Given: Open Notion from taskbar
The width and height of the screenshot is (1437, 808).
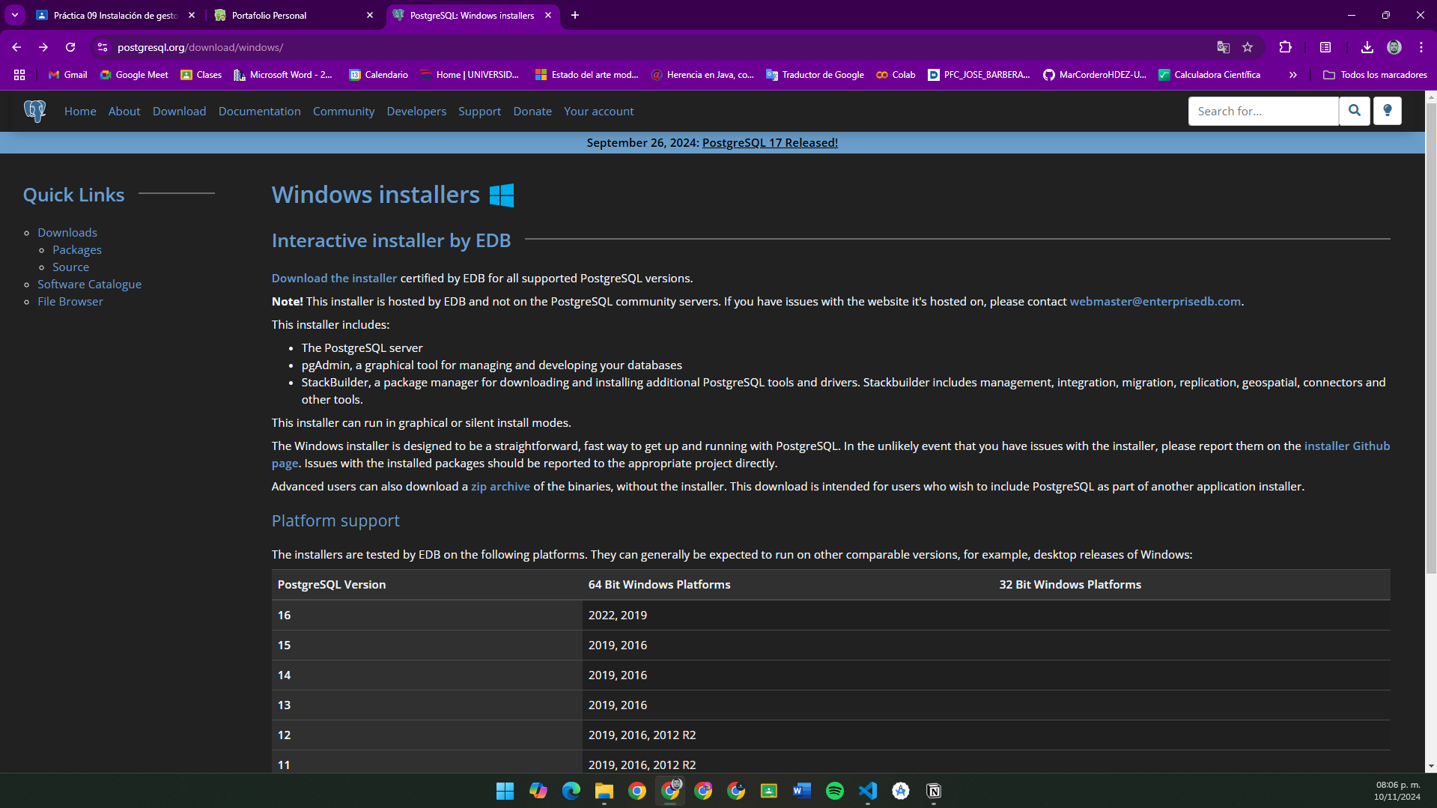Looking at the screenshot, I should coord(933,791).
